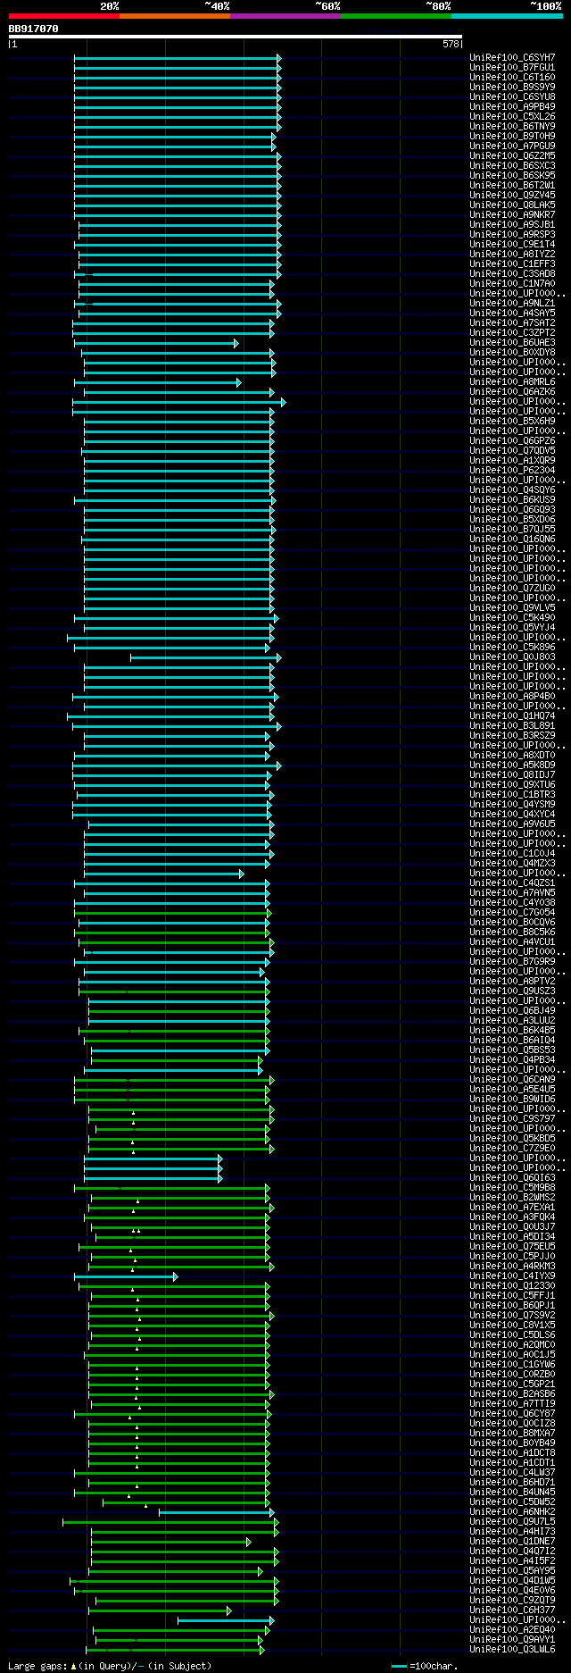Screen dimensions: 571x1673
Task: Select the UniRef100_C4IYX9 label
Action: point(512,1276)
